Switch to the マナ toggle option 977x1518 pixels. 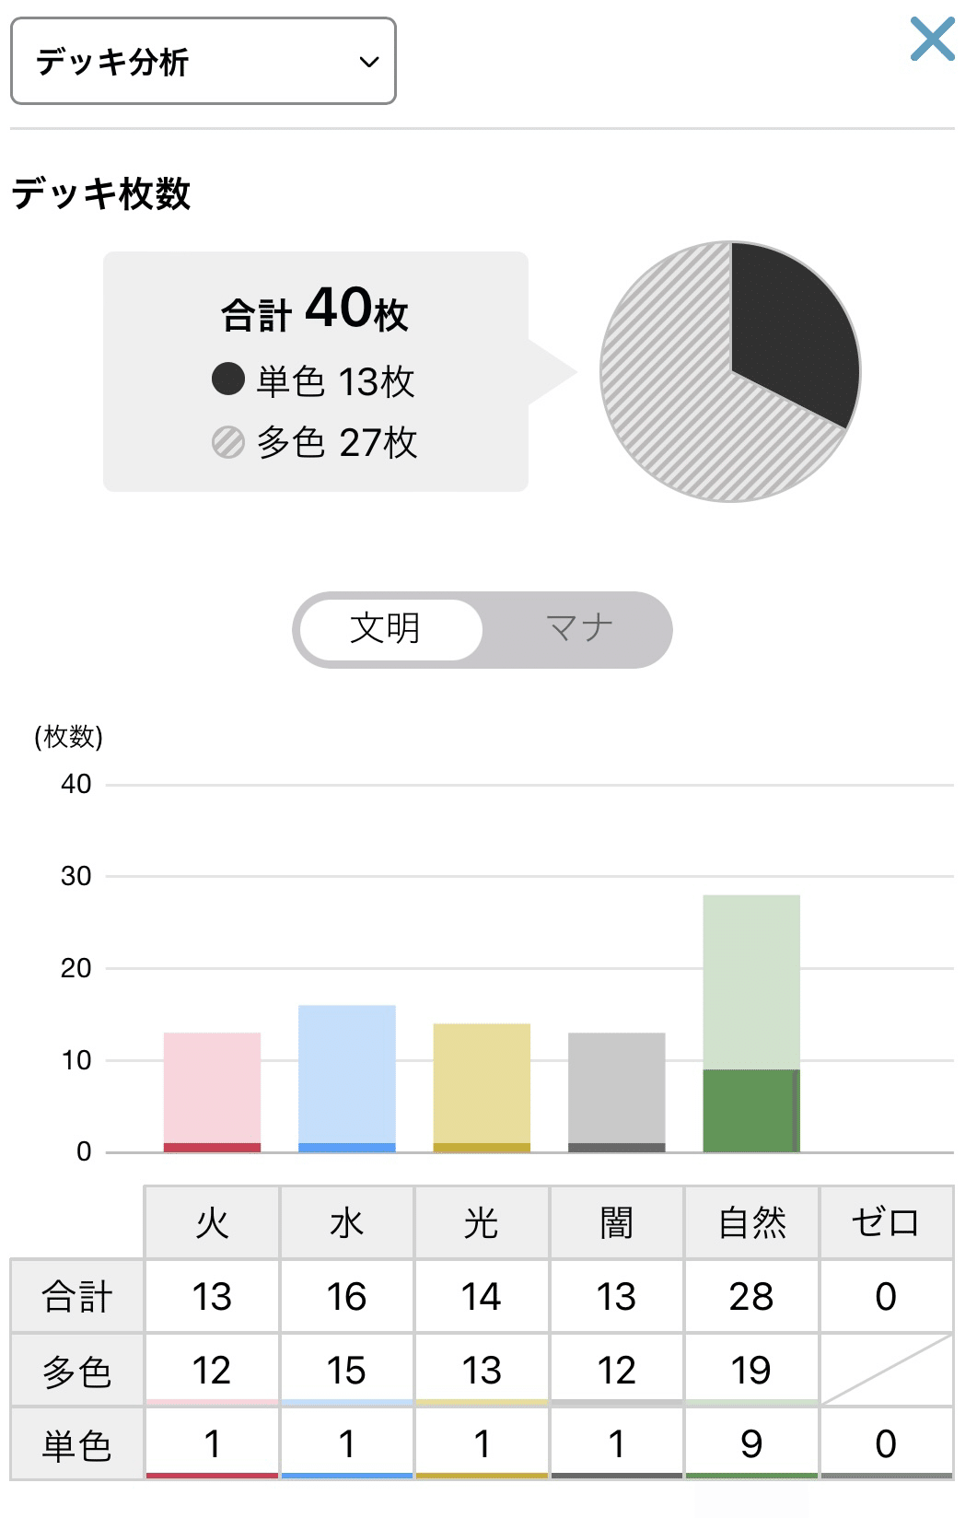(x=578, y=629)
